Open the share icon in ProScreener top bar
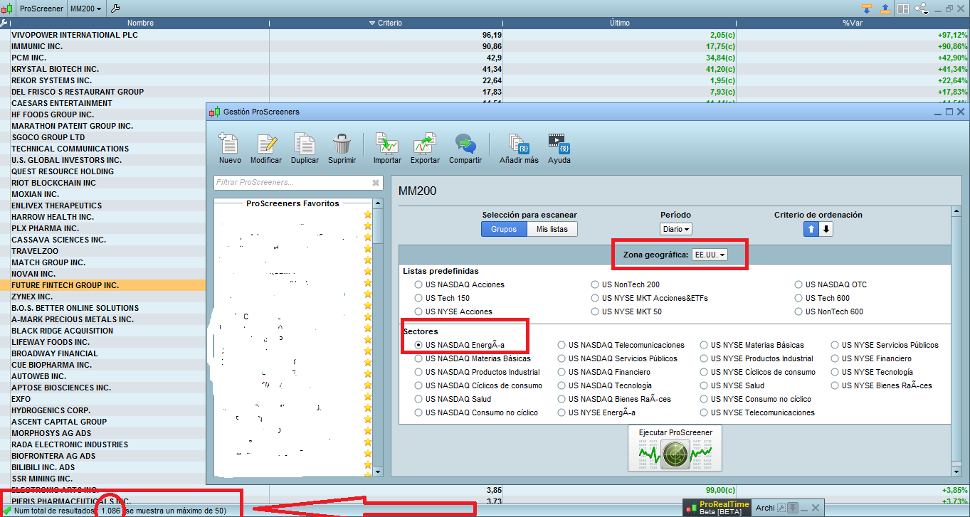This screenshot has height=517, width=970. coord(922,9)
